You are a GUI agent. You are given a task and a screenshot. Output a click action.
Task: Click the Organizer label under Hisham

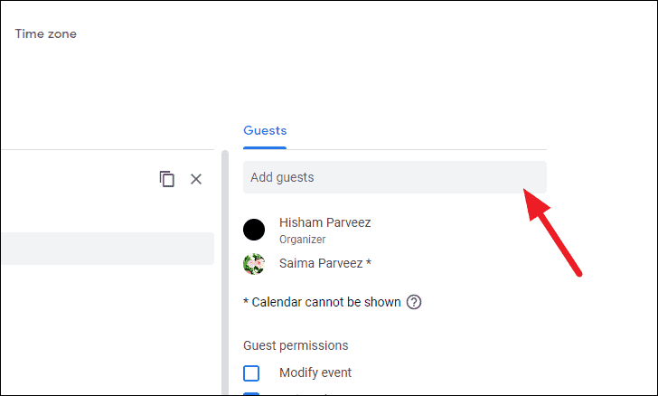click(x=302, y=240)
